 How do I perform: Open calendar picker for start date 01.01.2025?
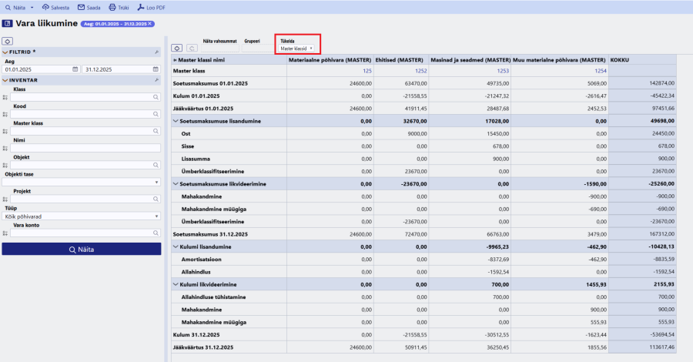click(x=75, y=69)
